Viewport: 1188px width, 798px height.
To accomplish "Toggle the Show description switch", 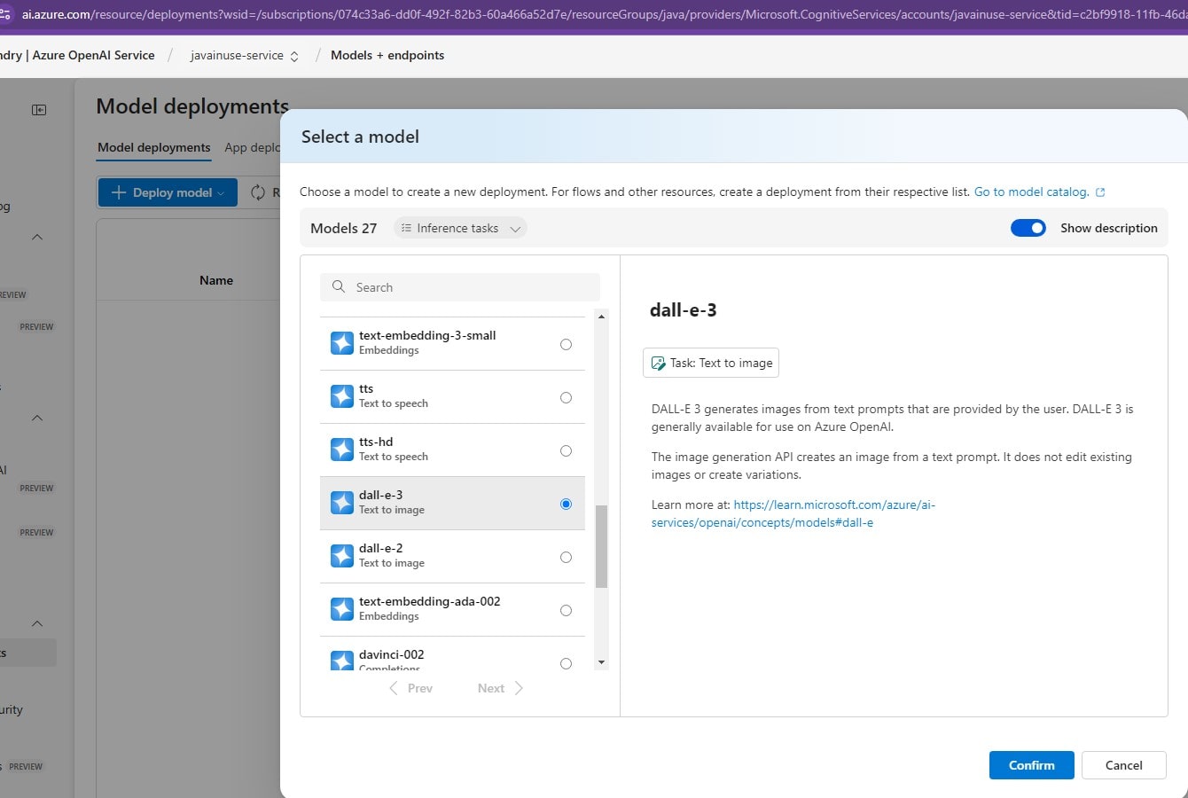I will point(1028,228).
